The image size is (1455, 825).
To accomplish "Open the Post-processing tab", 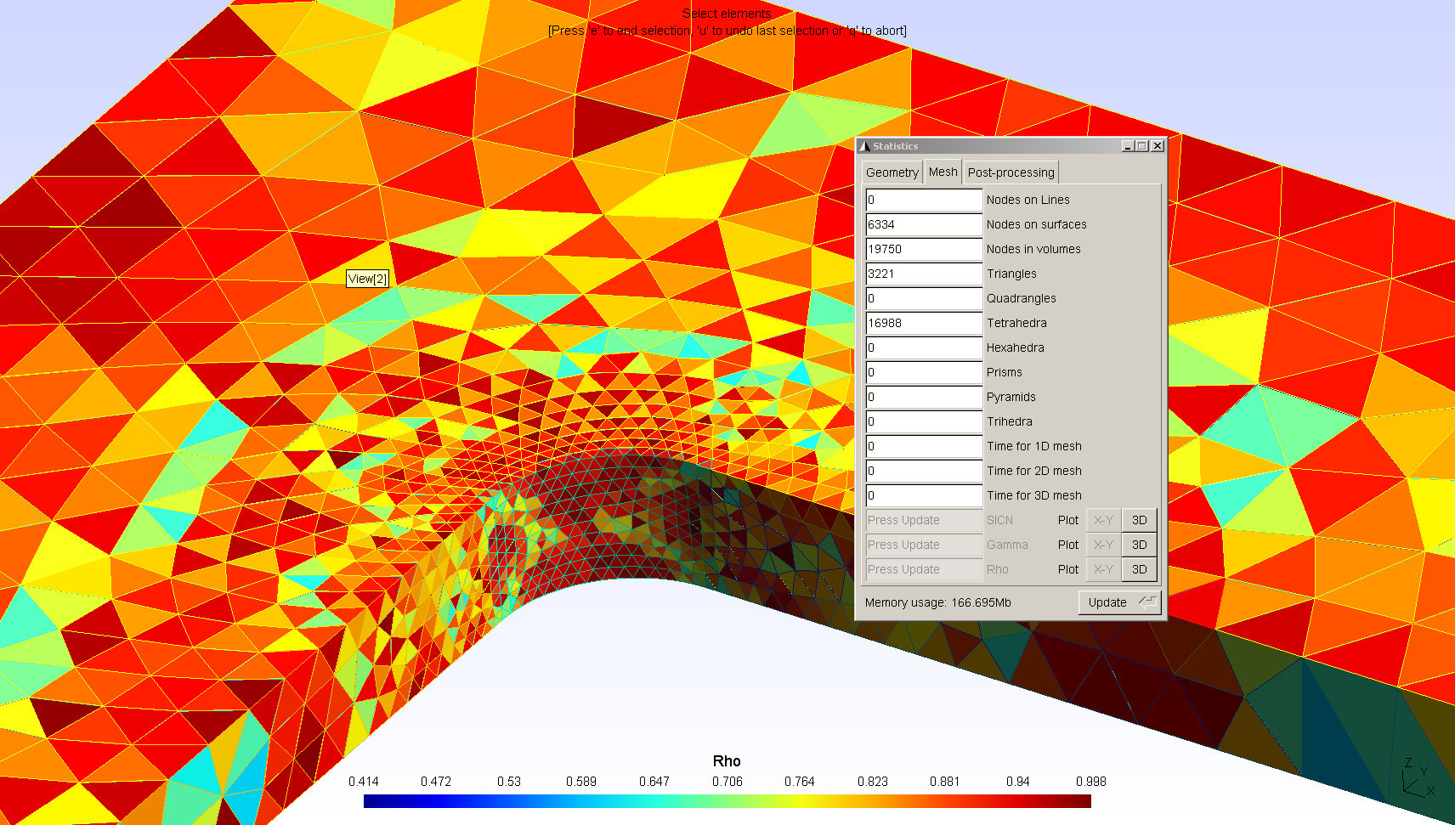I will coord(1011,172).
